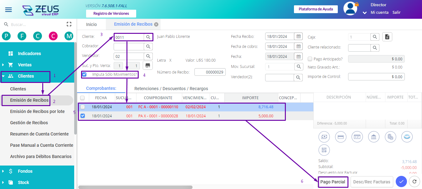Open Pase Manual a Cuenta Corriente
The width and height of the screenshot is (422, 189).
click(42, 145)
